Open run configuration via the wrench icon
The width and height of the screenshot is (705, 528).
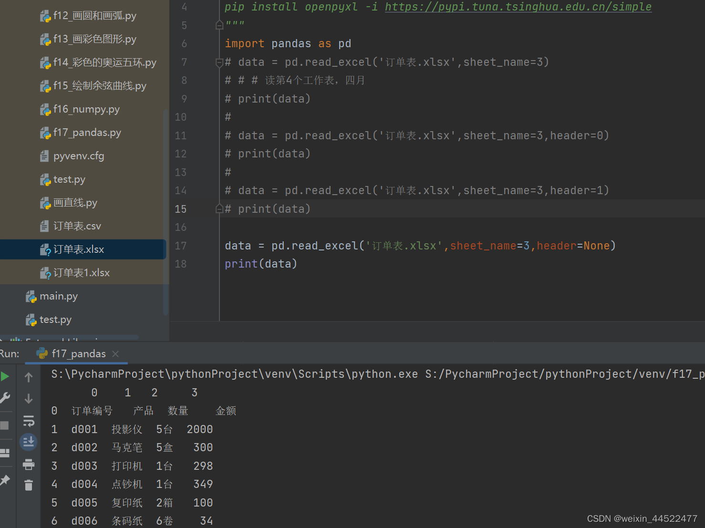click(x=5, y=398)
